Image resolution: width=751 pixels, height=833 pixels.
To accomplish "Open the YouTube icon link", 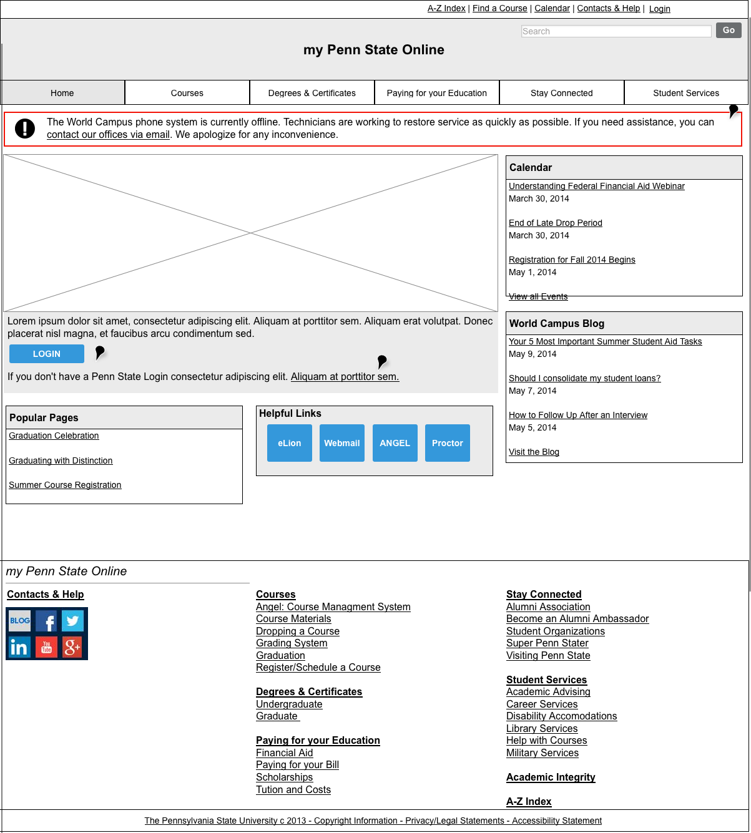I will tap(47, 647).
